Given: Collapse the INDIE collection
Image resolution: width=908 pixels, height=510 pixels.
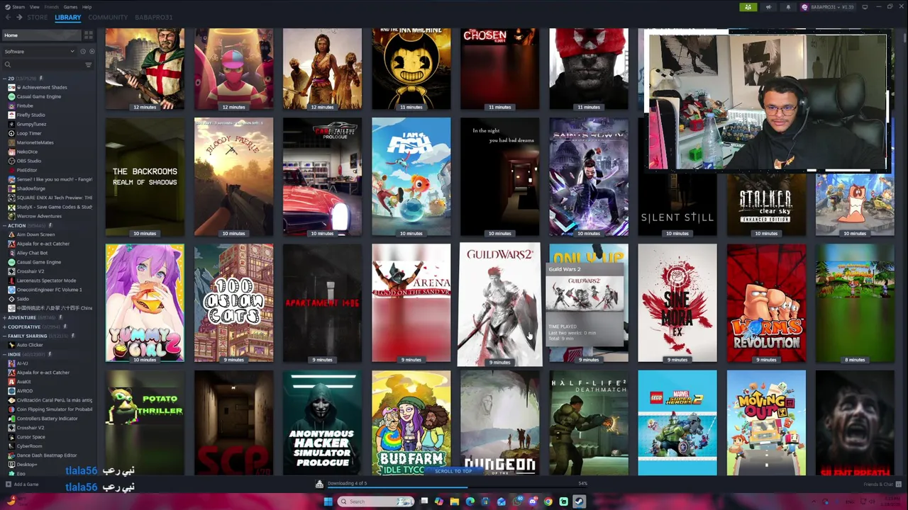Looking at the screenshot, I should coord(4,354).
